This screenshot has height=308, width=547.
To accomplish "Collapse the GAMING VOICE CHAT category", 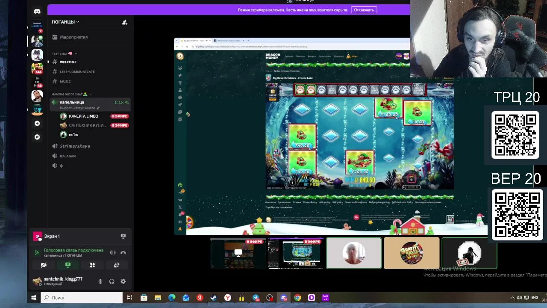I will (71, 94).
